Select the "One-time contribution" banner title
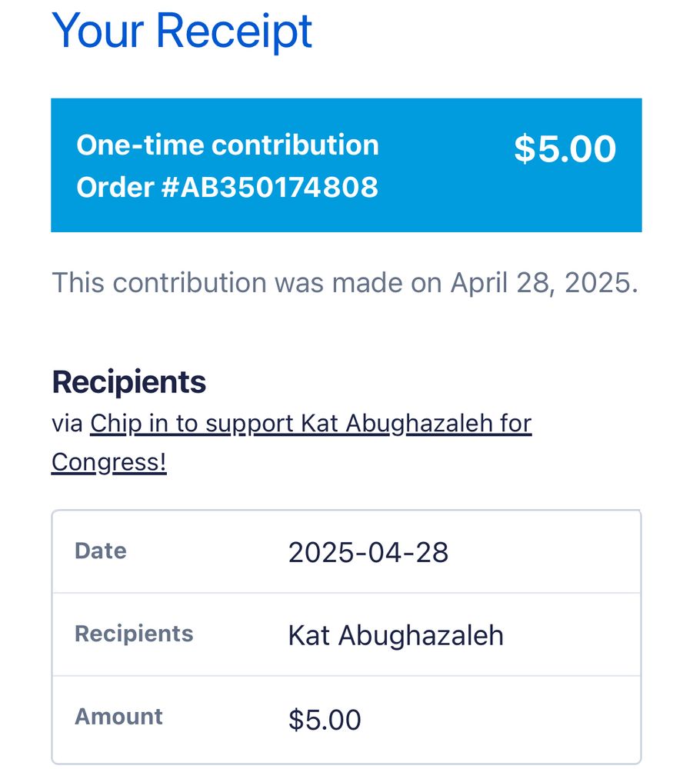The width and height of the screenshot is (693, 769). [x=228, y=145]
